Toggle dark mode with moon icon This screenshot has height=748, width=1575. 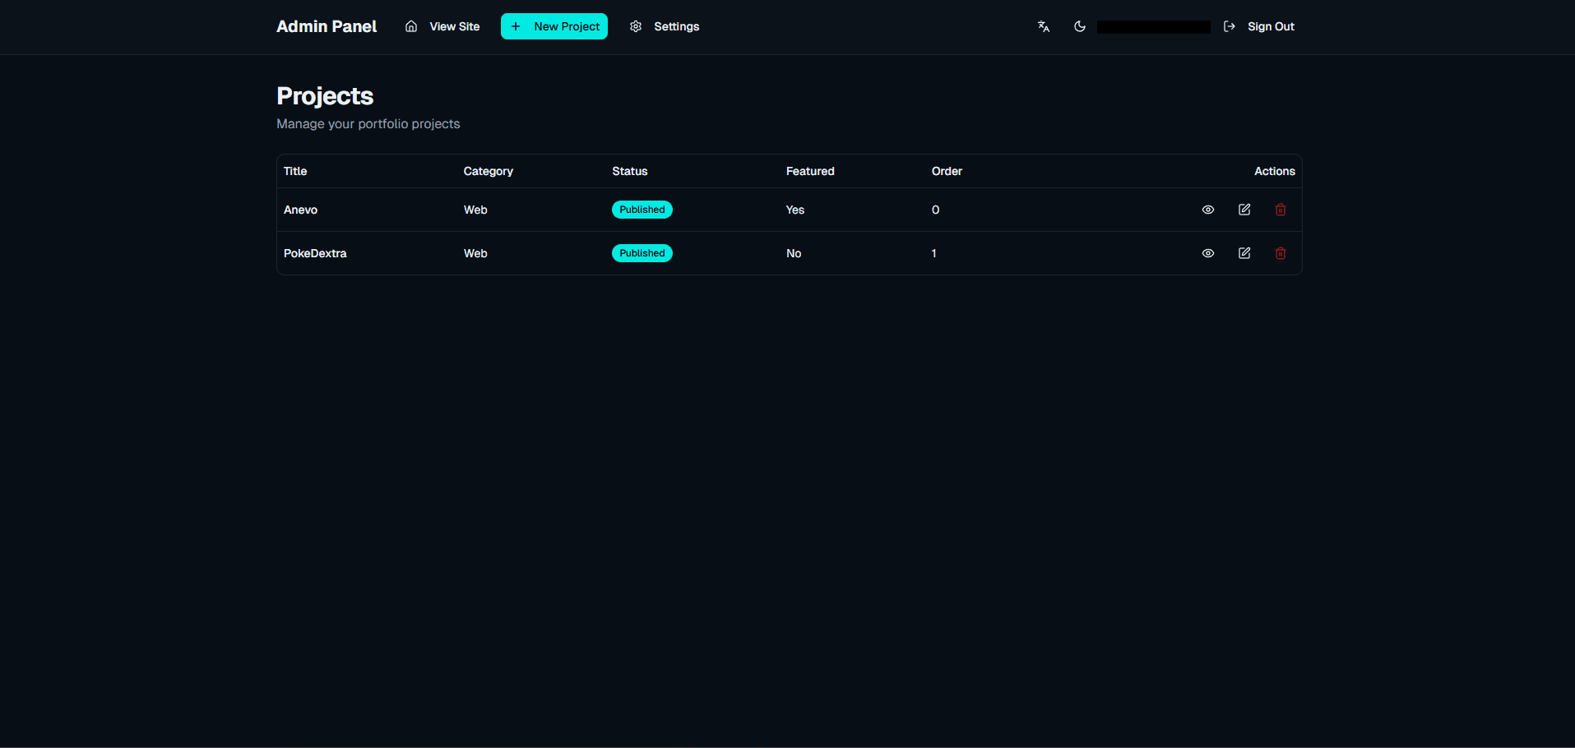click(x=1079, y=26)
